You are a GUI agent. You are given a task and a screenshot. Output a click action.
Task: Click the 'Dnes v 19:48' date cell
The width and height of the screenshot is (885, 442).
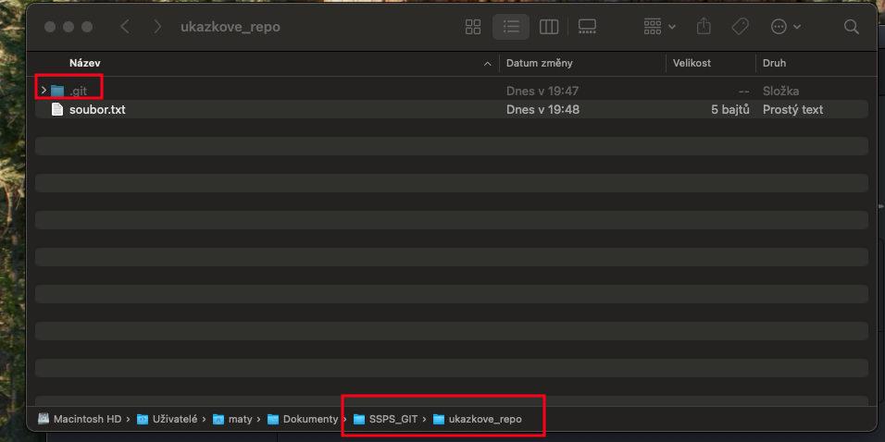pos(542,109)
